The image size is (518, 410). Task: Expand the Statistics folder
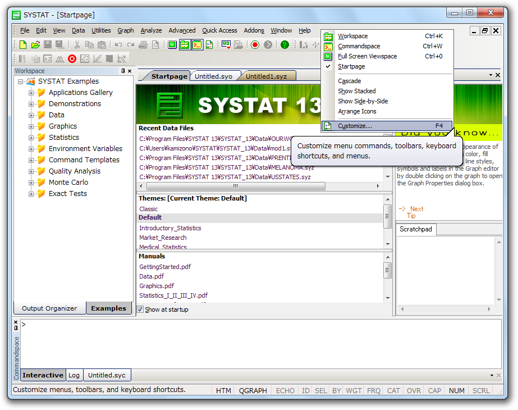(x=31, y=138)
